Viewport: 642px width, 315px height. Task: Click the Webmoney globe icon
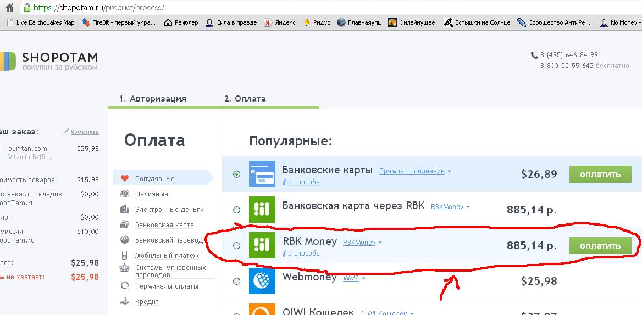point(262,280)
